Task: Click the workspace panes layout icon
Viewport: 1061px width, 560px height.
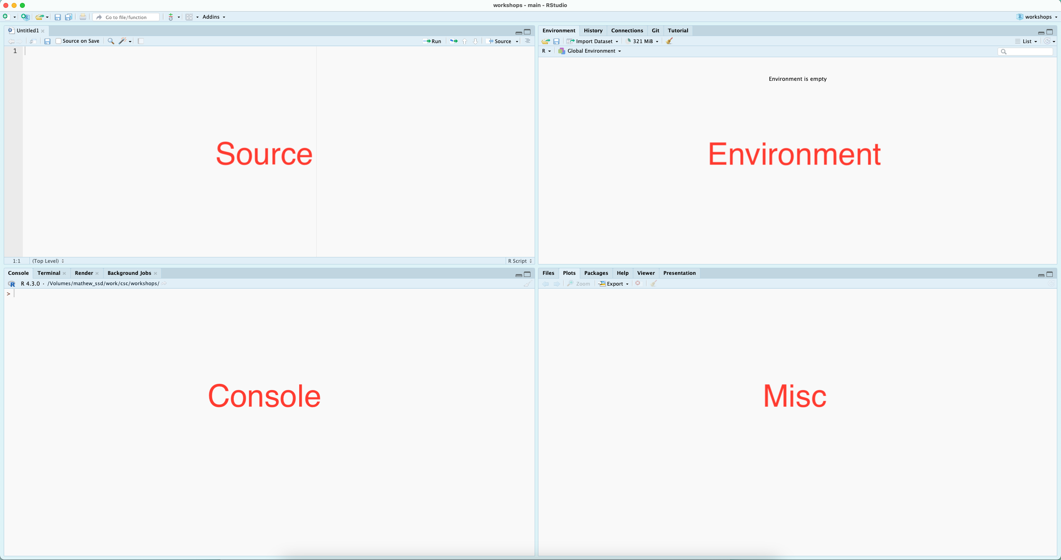Action: click(x=189, y=17)
